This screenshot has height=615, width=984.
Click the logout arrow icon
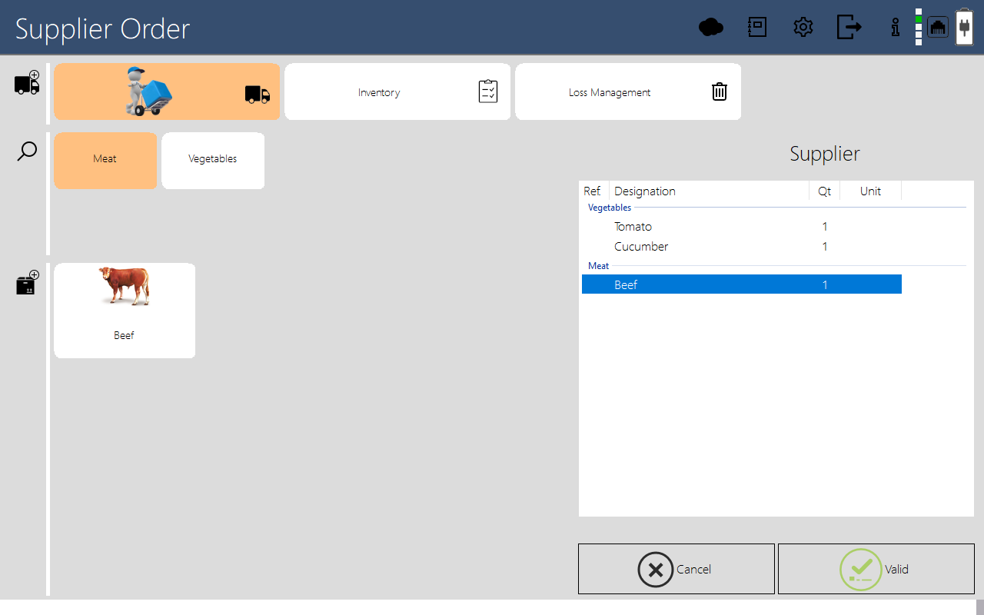tap(849, 27)
